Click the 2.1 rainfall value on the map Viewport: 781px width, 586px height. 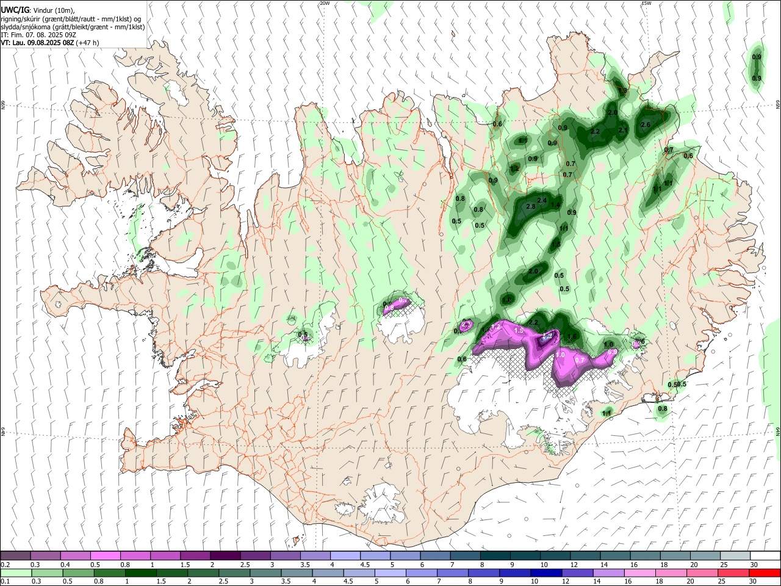(623, 130)
